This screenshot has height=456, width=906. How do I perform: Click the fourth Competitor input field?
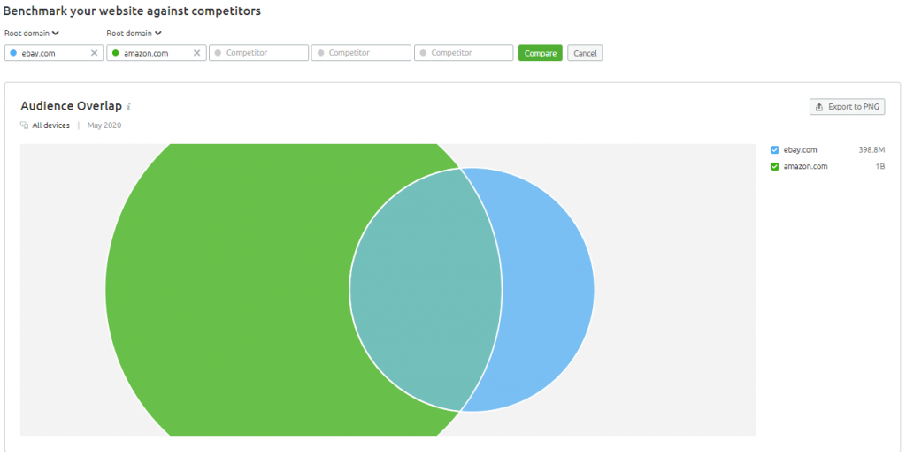pyautogui.click(x=361, y=53)
